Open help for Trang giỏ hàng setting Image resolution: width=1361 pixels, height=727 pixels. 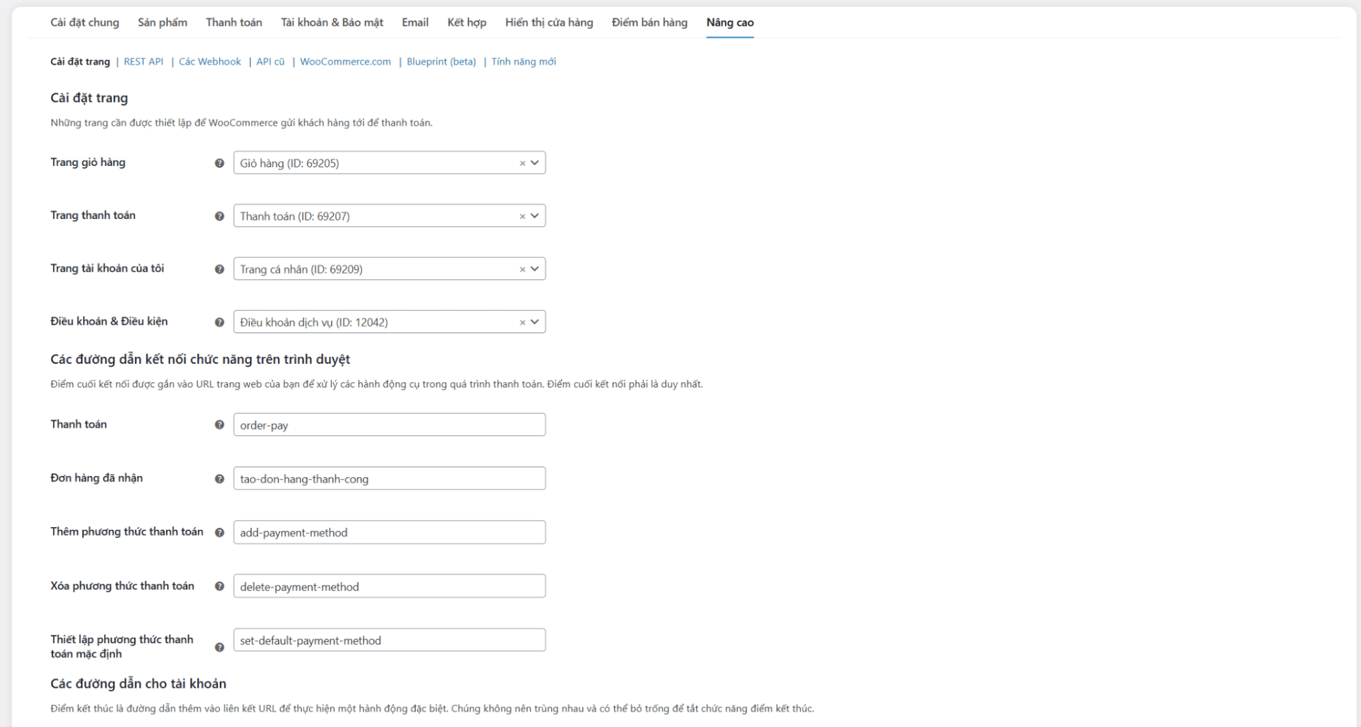click(x=219, y=163)
